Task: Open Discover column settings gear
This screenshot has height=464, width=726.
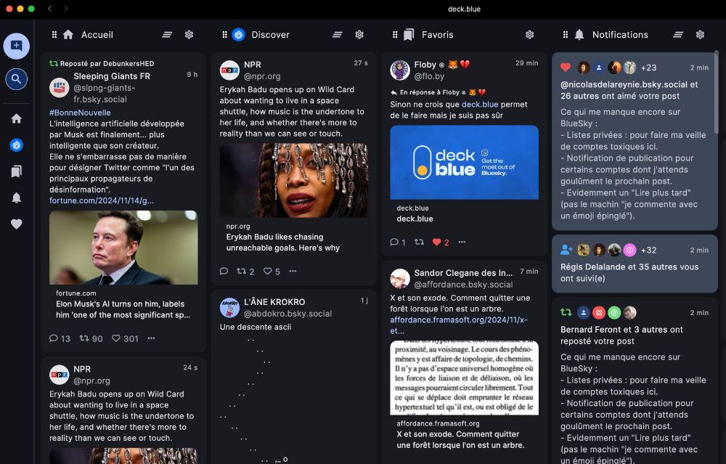Action: (x=359, y=35)
